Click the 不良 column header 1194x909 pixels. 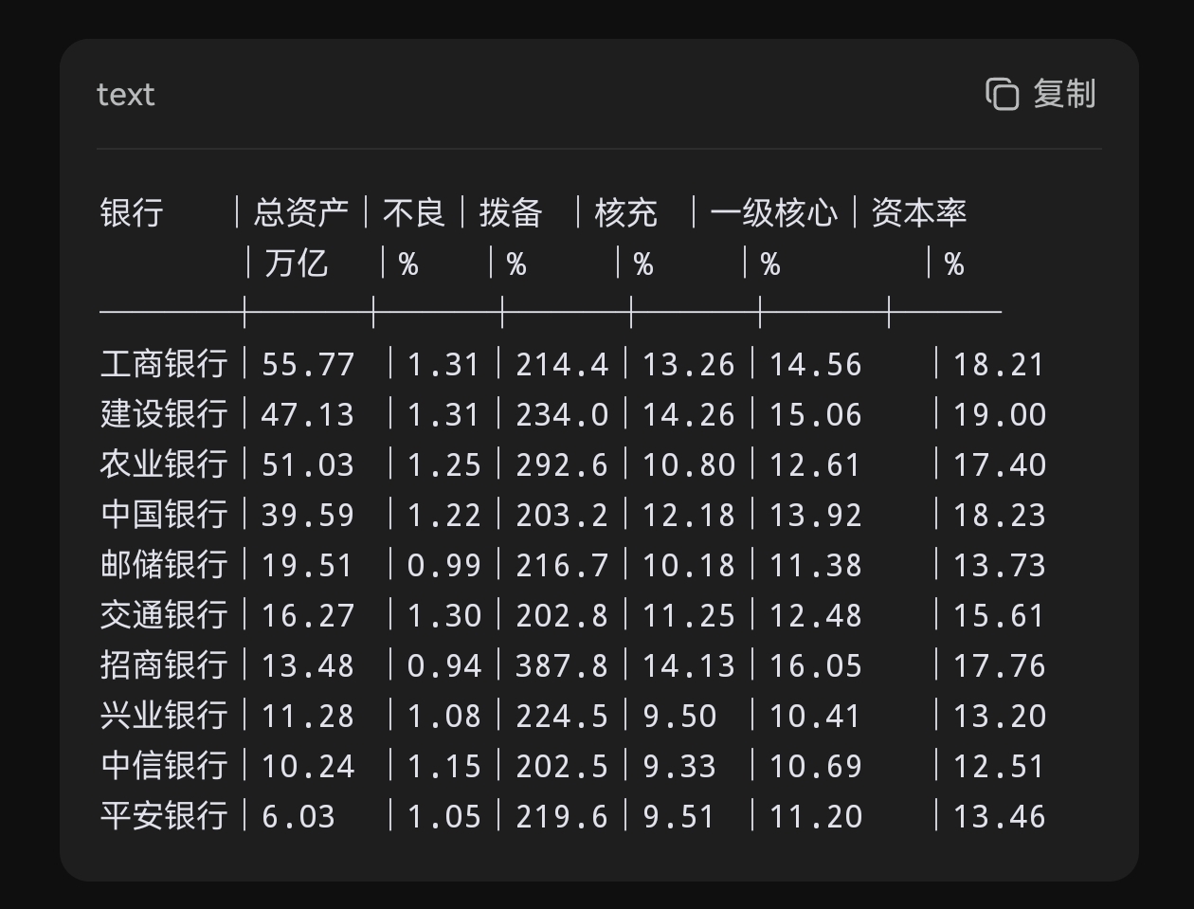pos(414,212)
